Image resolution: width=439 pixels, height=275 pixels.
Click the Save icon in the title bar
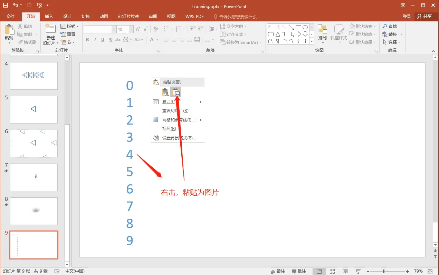pyautogui.click(x=6, y=5)
